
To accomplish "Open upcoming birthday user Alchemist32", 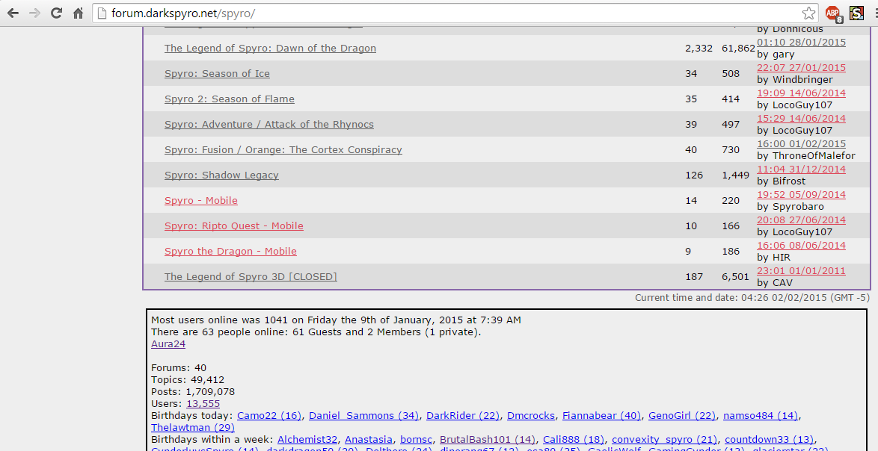I will [x=307, y=440].
